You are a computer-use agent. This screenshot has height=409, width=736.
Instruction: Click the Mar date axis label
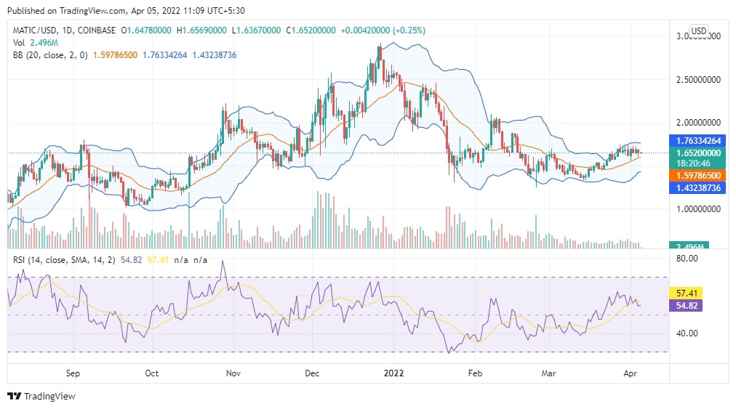point(548,373)
